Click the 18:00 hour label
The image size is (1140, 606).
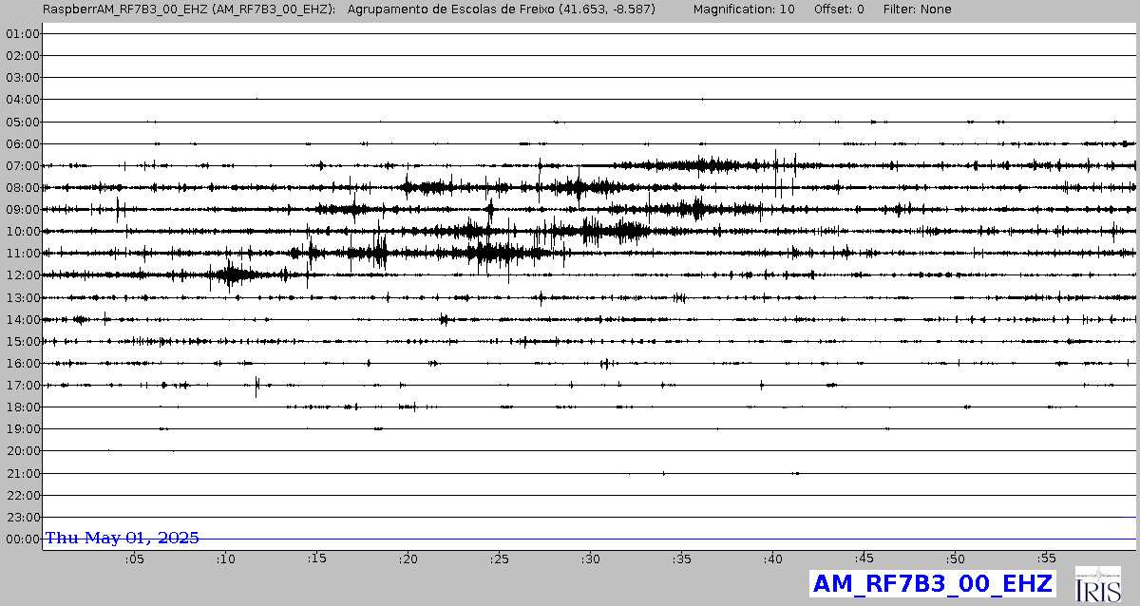[x=23, y=407]
